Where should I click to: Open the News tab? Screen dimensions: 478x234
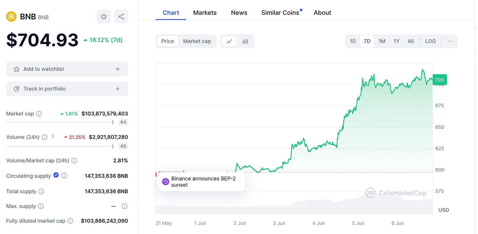point(239,13)
